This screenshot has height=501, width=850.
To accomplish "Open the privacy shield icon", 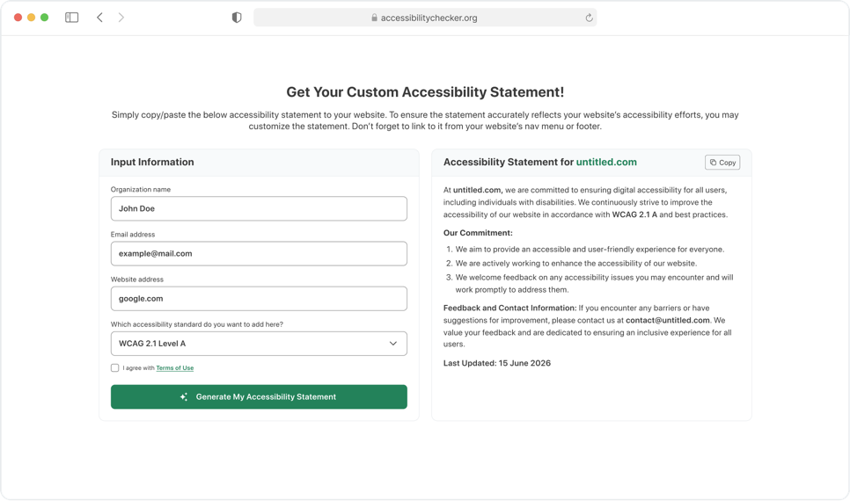I will click(x=237, y=18).
